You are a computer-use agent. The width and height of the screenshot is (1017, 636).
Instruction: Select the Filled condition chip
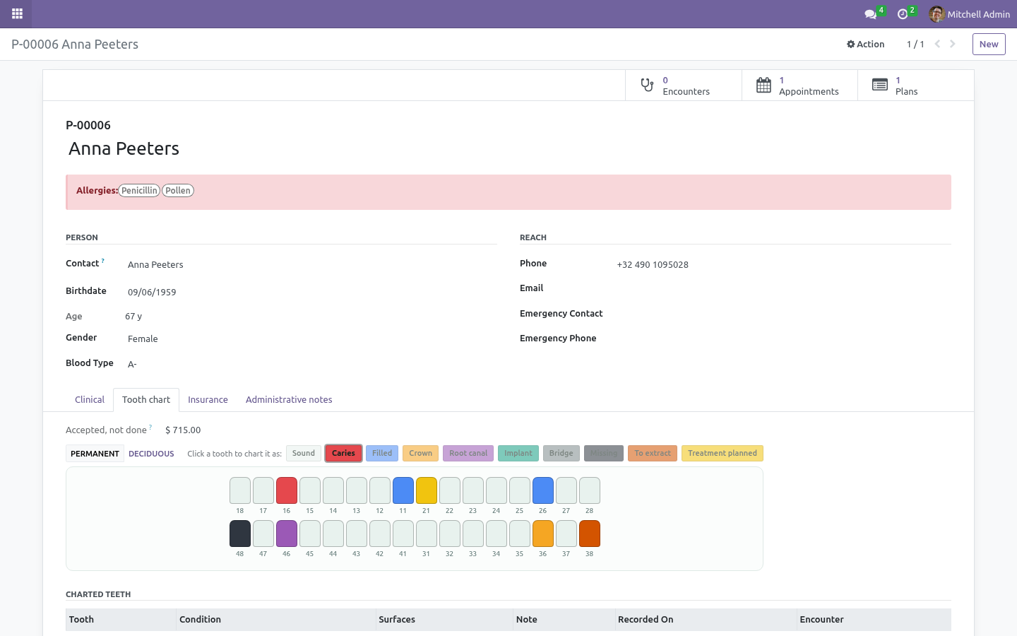(x=382, y=453)
